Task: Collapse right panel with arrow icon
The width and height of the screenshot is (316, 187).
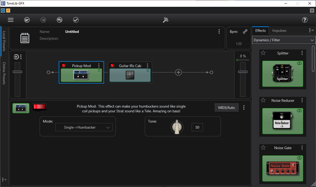Action: pos(311,30)
